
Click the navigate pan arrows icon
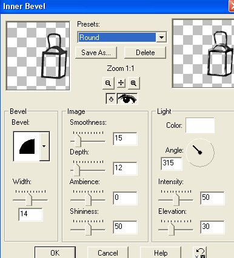121,83
